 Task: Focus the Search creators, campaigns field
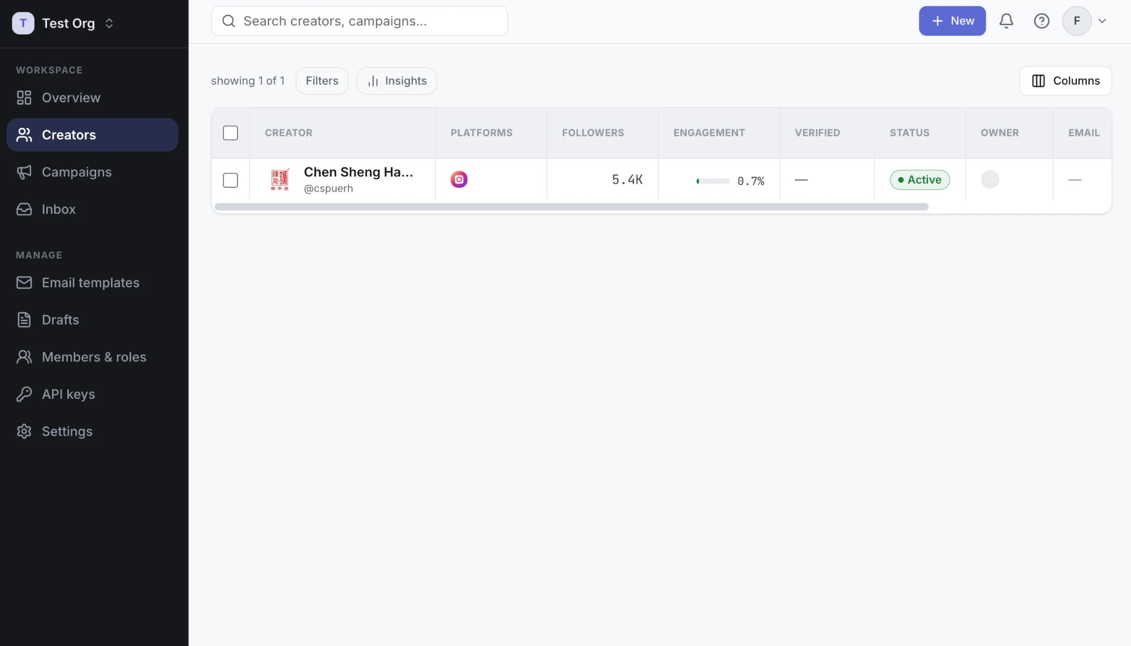point(360,21)
